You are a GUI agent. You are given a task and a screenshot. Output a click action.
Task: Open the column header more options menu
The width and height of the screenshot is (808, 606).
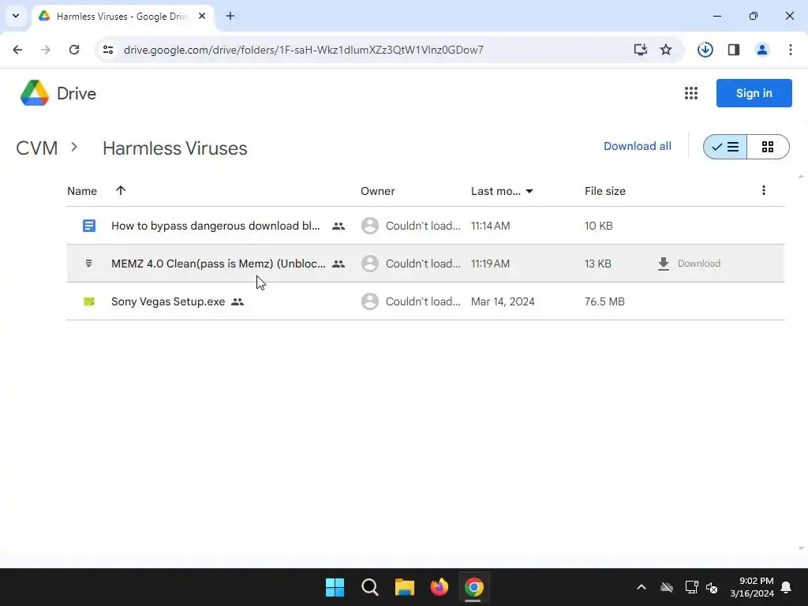(x=764, y=191)
